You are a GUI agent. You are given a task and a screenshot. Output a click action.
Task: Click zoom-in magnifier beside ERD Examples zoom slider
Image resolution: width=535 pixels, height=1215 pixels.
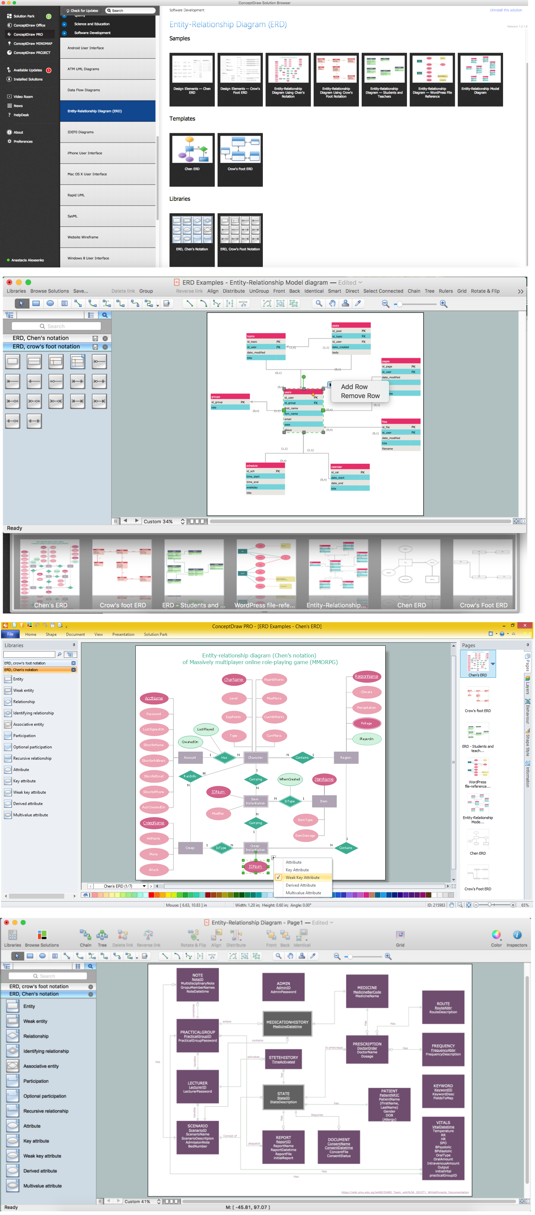pos(444,304)
